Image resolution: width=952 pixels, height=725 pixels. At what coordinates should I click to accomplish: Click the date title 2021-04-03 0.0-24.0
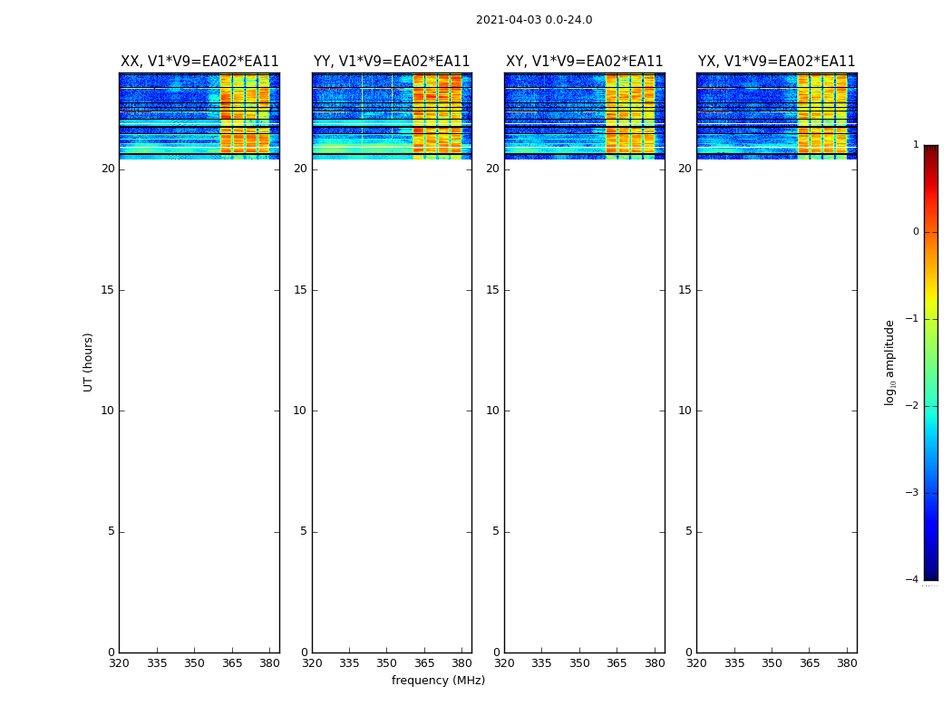(533, 20)
